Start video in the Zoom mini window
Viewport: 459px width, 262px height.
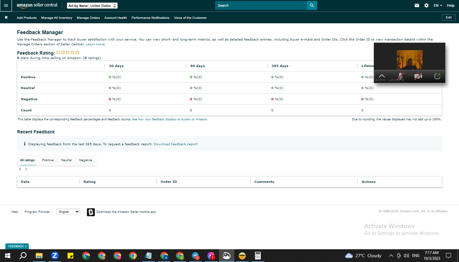coord(418,77)
